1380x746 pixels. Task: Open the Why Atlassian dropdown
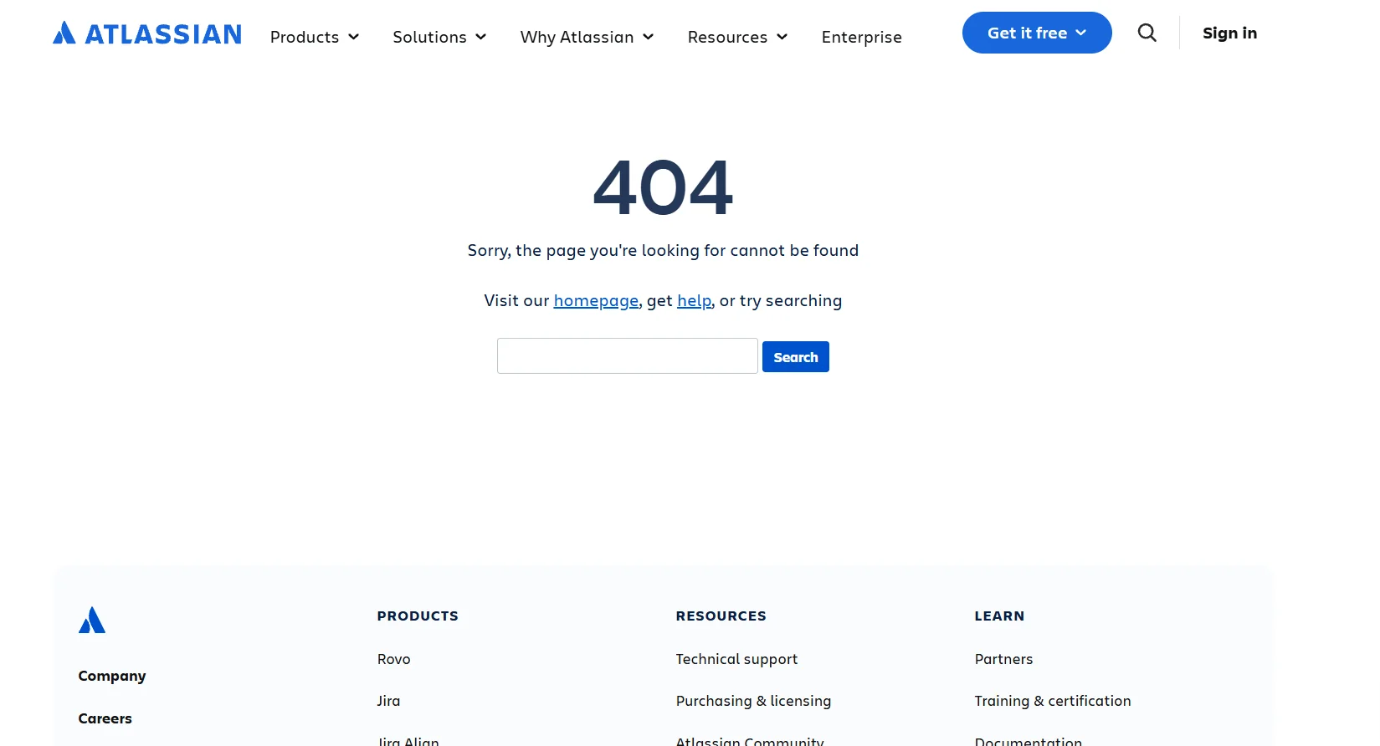click(587, 37)
